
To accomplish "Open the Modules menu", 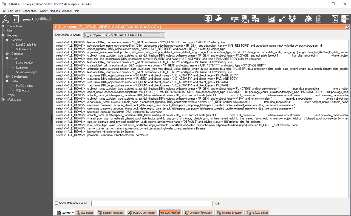I will 55,11.
